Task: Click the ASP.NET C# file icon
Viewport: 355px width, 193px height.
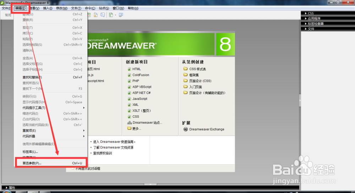Action: (129, 93)
